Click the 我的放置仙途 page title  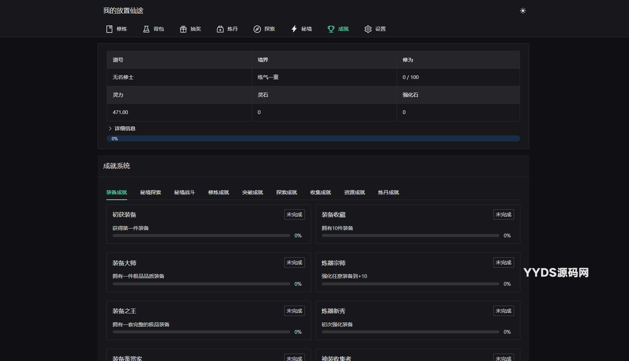click(x=123, y=11)
